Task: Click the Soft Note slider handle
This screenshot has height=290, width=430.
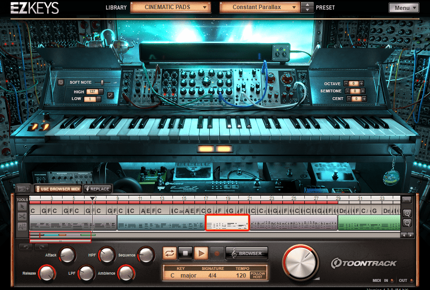Action: coord(102,82)
